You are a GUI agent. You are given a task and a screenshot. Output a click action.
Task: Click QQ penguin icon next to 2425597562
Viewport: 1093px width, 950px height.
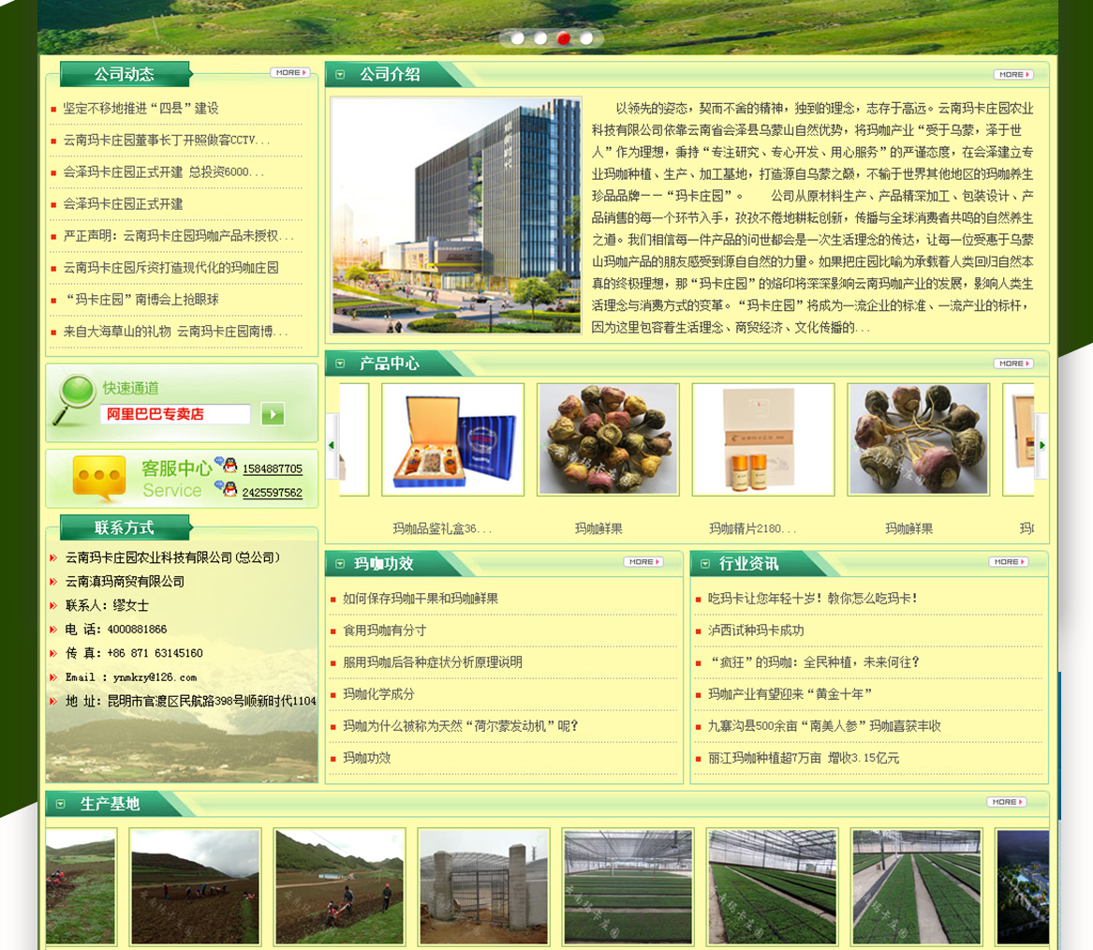point(227,489)
